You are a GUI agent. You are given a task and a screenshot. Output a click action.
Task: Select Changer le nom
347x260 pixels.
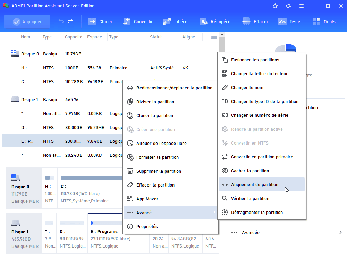click(262, 88)
